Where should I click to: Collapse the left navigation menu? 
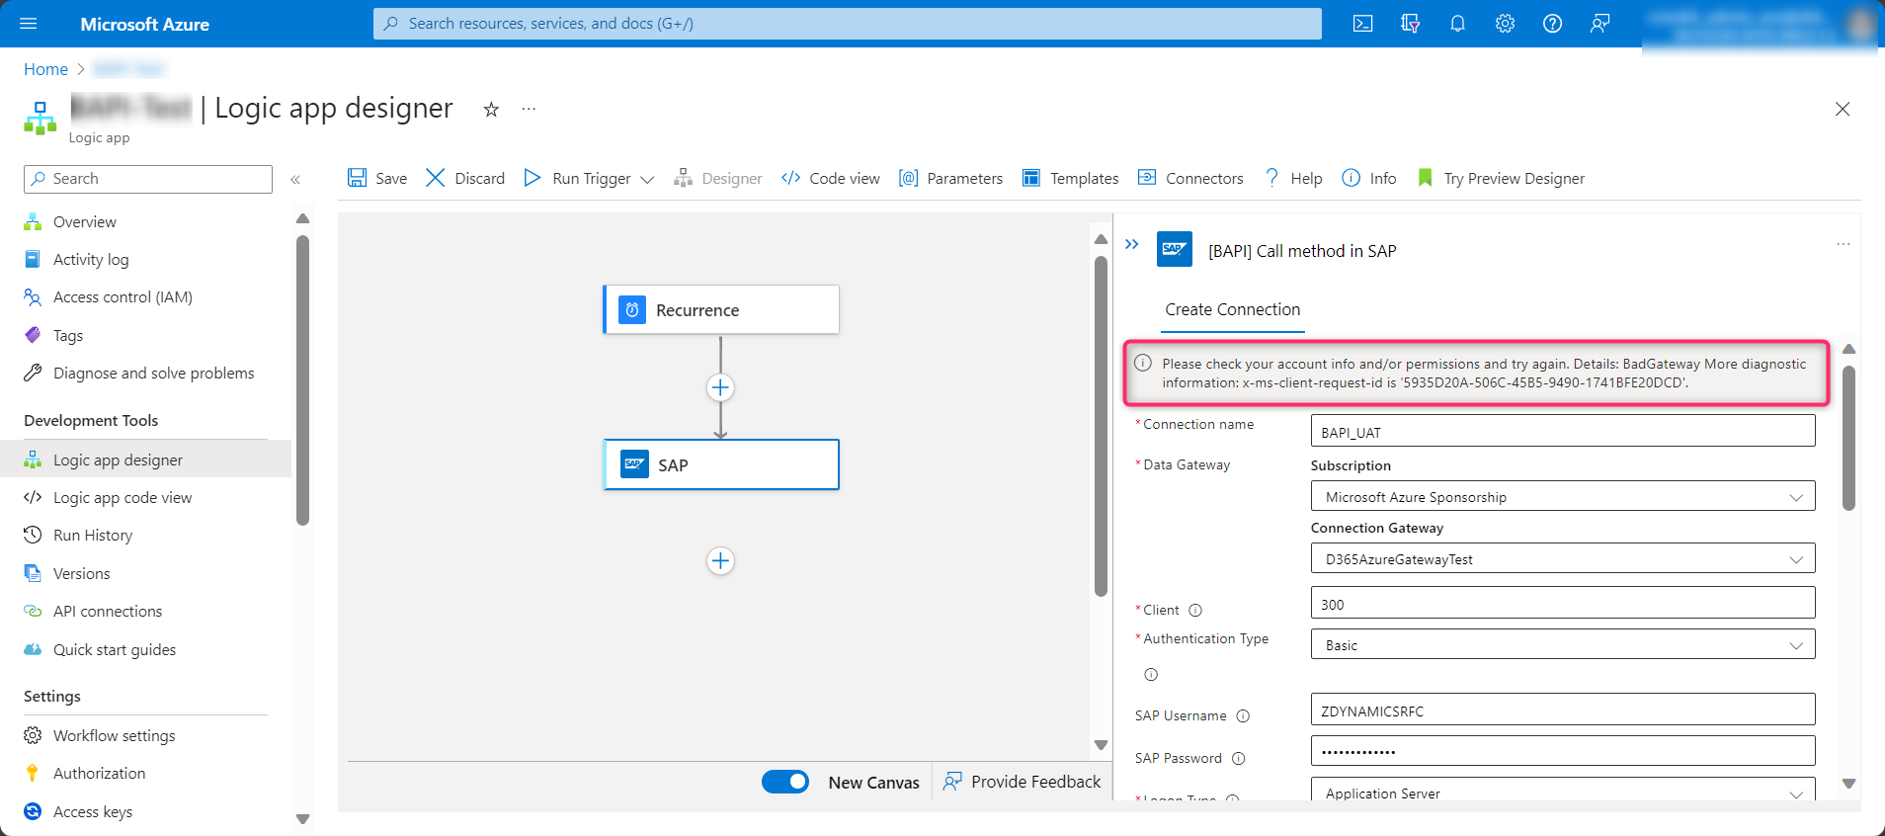295,179
